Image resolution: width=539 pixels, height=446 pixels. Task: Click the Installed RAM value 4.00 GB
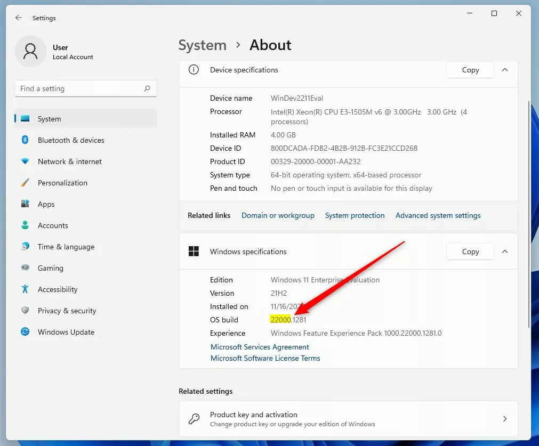point(283,135)
